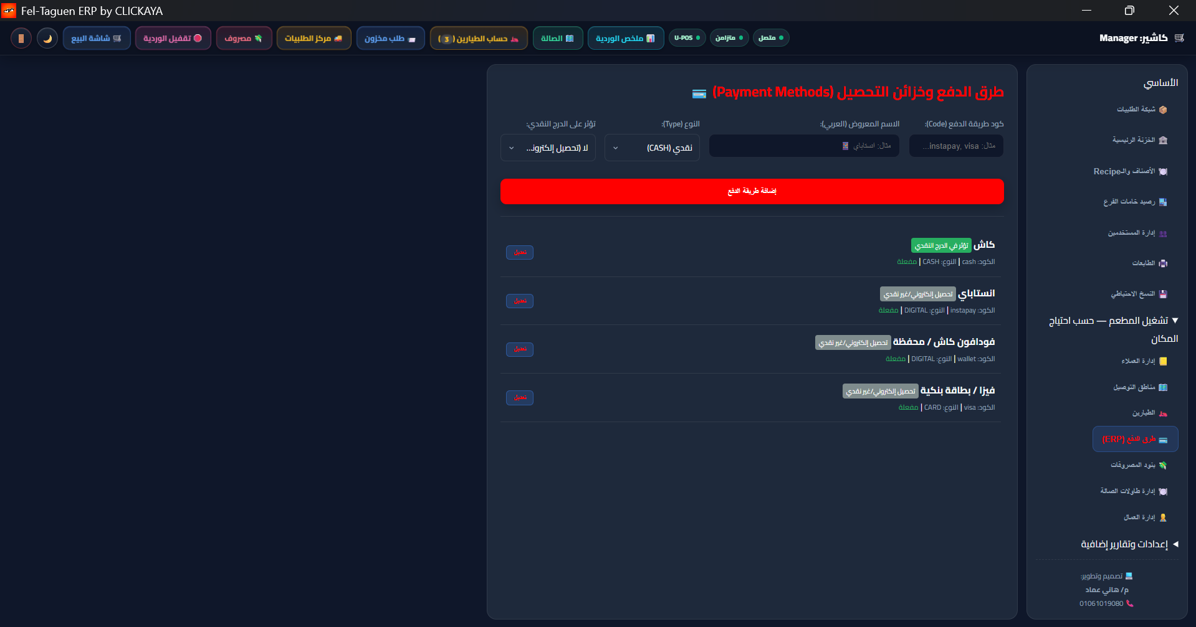The width and height of the screenshot is (1196, 627).
Task: Expand إعدادات وتقارير إضافية section
Action: tap(1130, 544)
